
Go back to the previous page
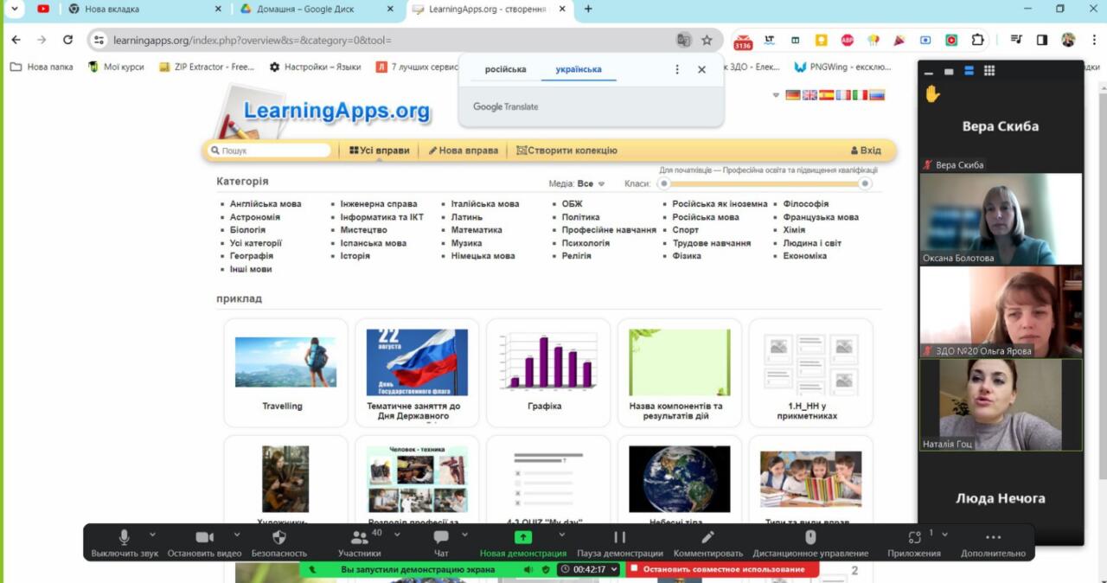16,40
